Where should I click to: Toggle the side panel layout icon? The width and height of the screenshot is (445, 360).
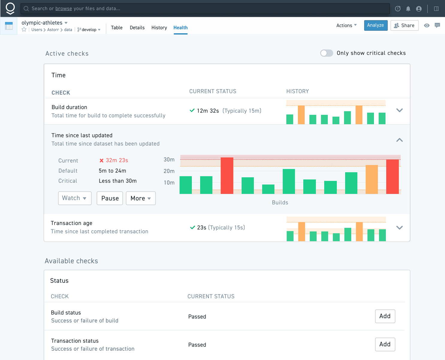[436, 9]
